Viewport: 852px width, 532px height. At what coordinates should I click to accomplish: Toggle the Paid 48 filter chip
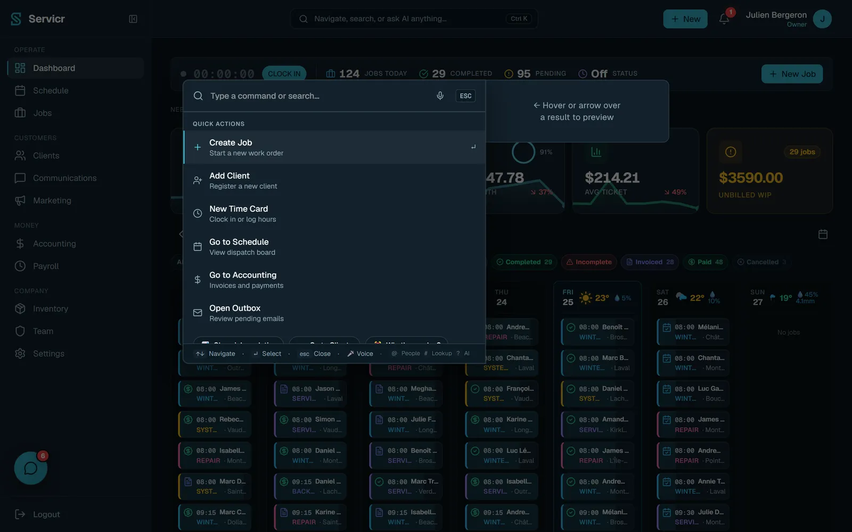[705, 262]
